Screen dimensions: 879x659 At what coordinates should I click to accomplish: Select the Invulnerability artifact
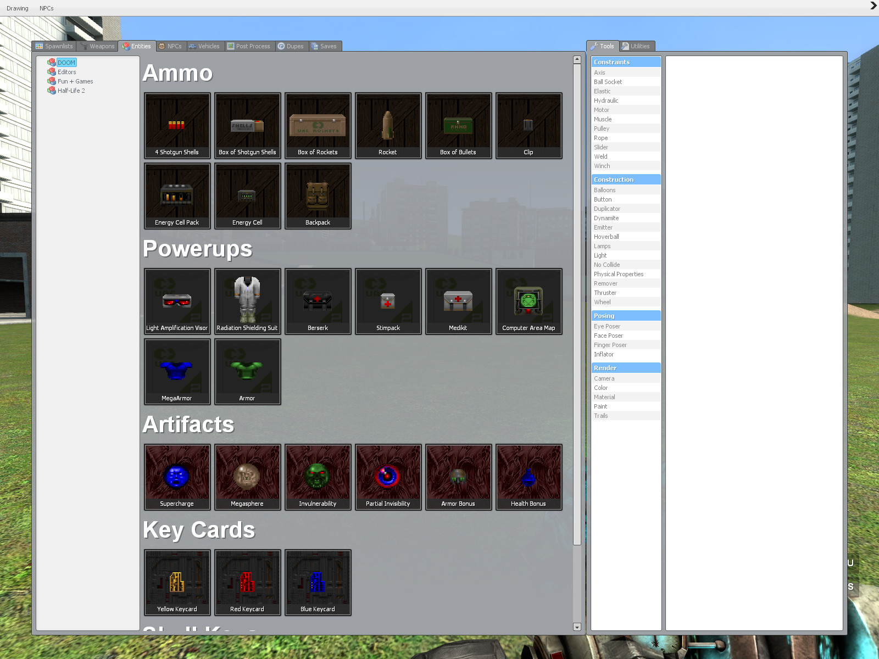click(x=318, y=477)
